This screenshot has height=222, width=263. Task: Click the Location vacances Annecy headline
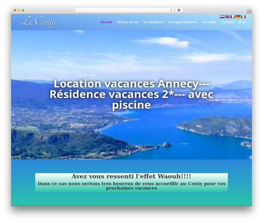tap(131, 94)
